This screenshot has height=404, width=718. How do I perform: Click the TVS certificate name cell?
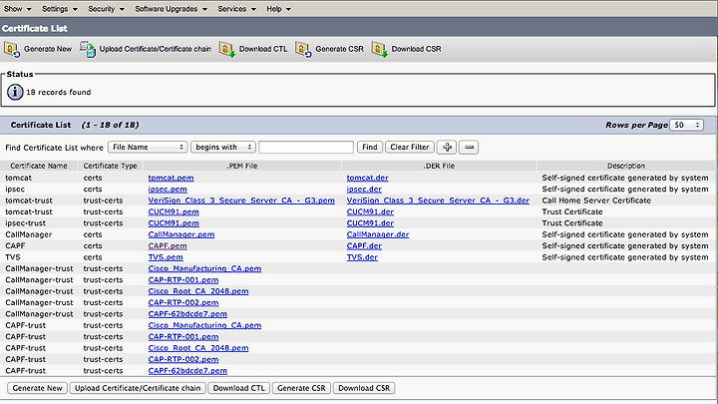coord(13,257)
